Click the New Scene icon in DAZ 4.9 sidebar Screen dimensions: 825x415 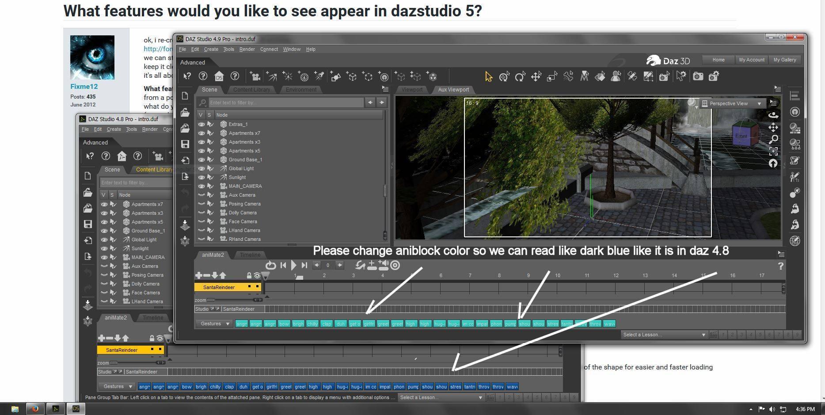(185, 96)
